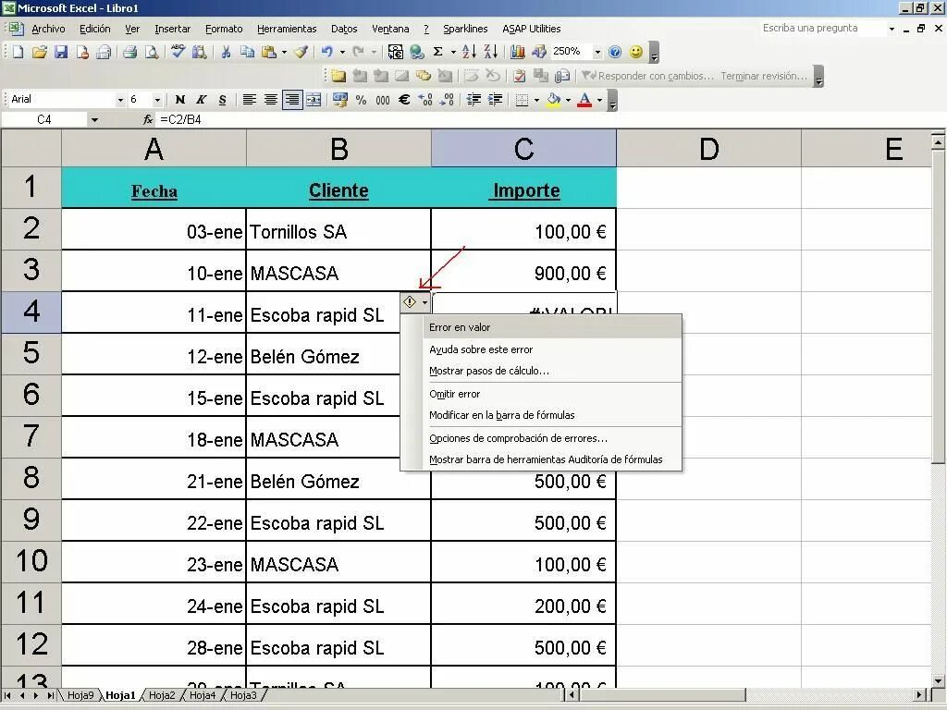Undo the last action

(326, 52)
